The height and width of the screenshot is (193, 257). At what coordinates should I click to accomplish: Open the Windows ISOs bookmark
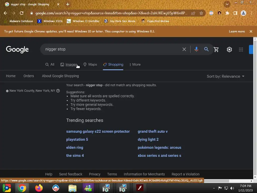pos(50,21)
